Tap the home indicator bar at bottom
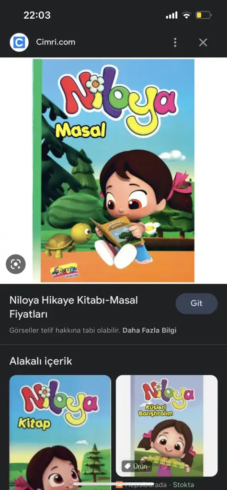227x490 pixels. (113, 484)
